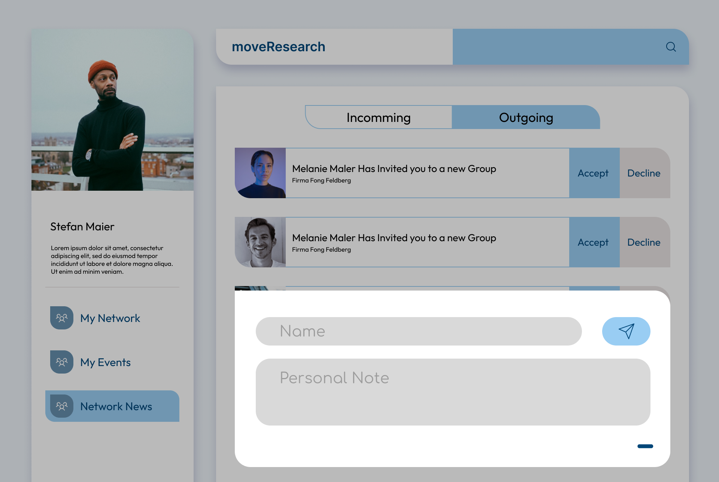The width and height of the screenshot is (719, 482).
Task: Click Stefan Maier's profile photo
Action: (112, 110)
